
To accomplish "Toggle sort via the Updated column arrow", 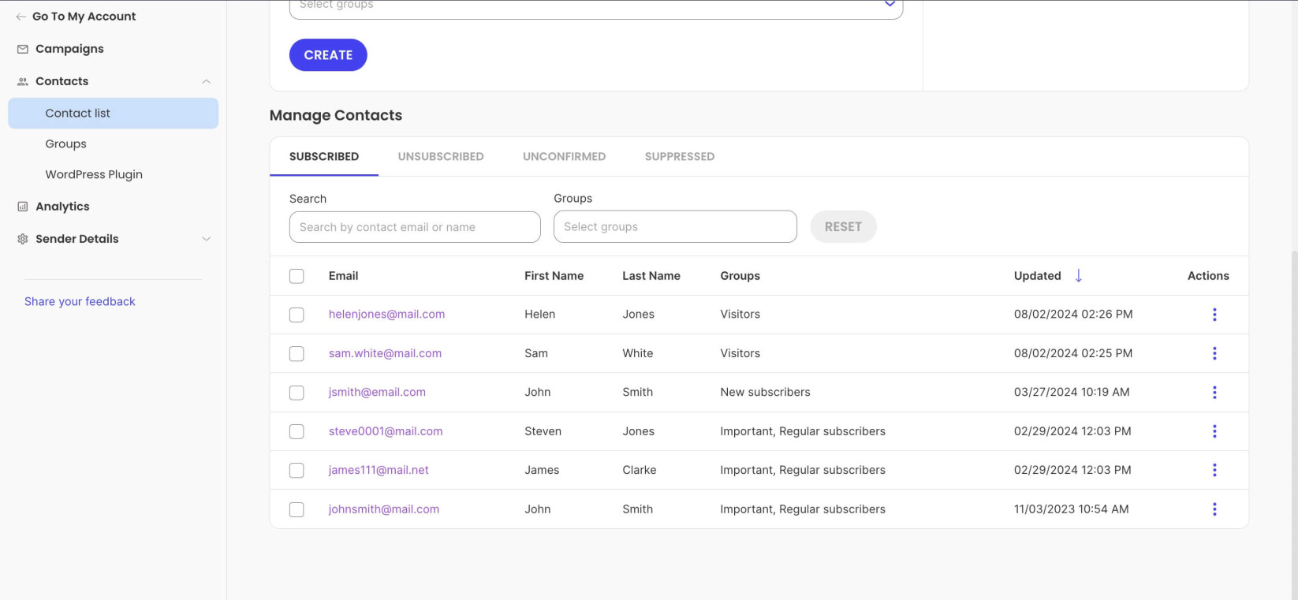I will point(1079,275).
